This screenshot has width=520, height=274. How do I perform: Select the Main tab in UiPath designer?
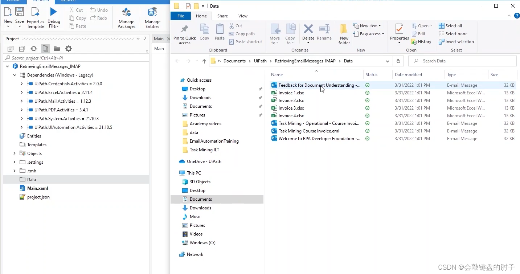(x=159, y=39)
